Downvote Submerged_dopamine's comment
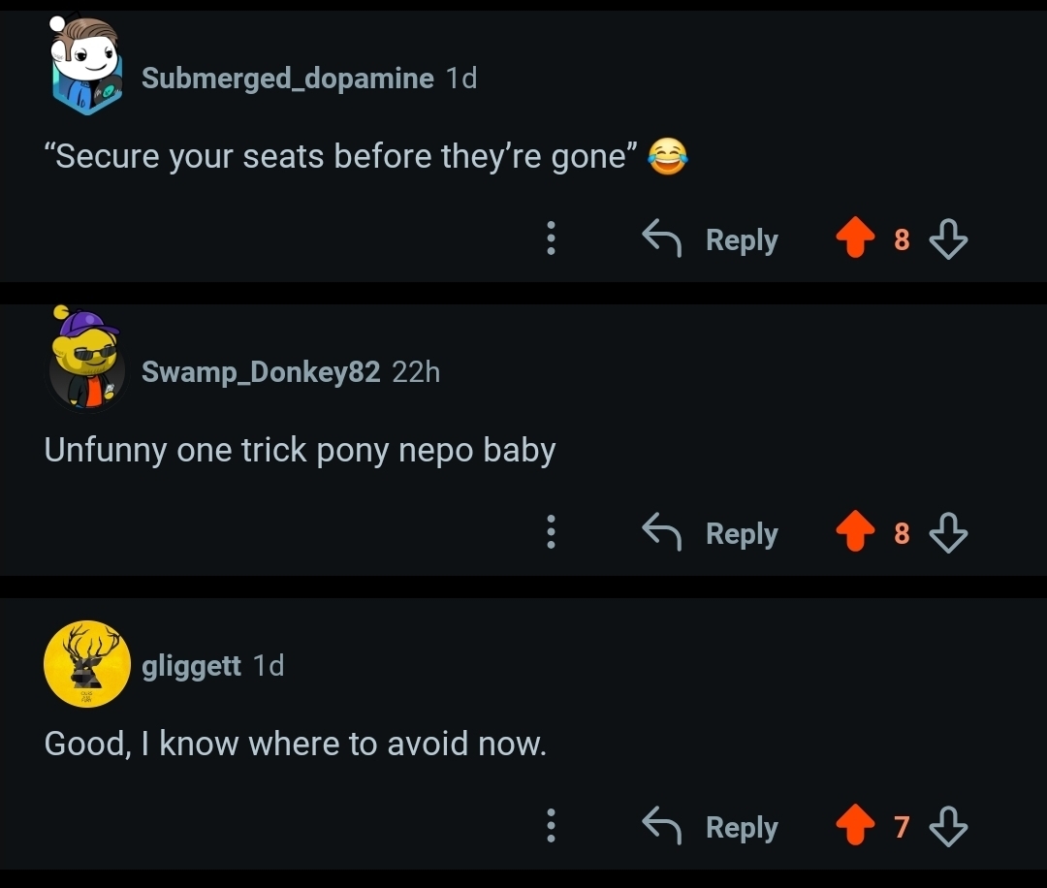 pyautogui.click(x=948, y=239)
